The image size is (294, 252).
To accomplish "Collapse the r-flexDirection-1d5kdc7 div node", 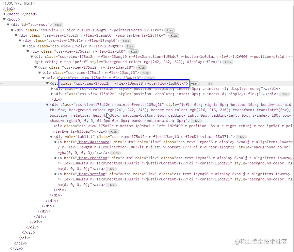I will 32,57.
